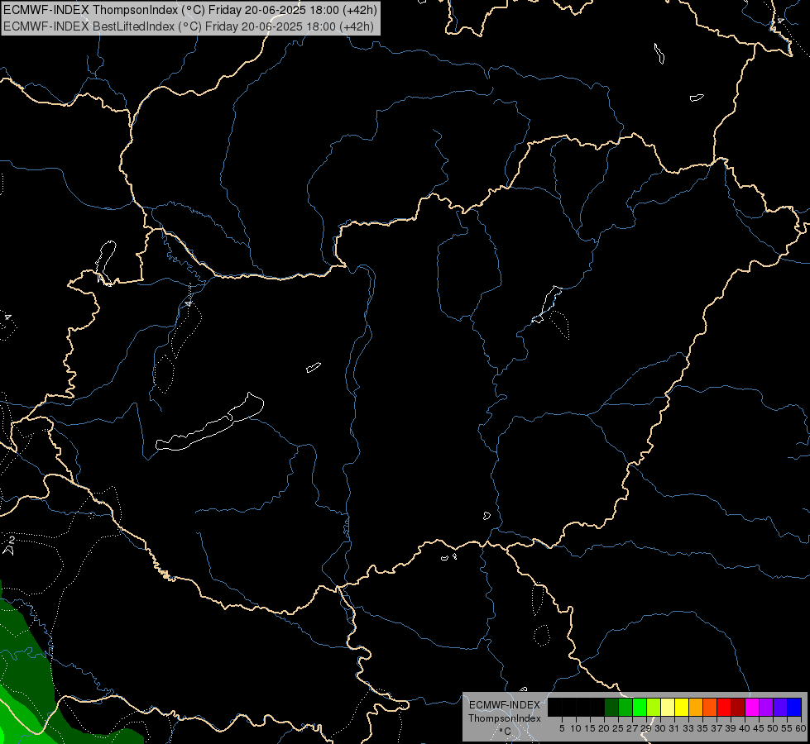The height and width of the screenshot is (744, 810).
Task: Select the blue 55–60 legend swatch
Action: [794, 707]
